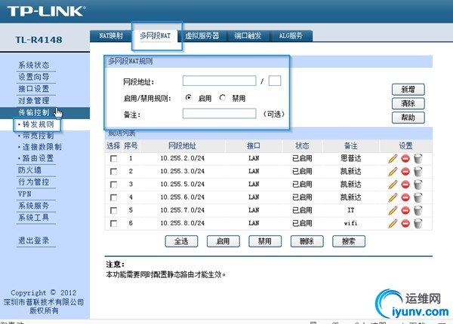The width and height of the screenshot is (453, 324).
Task: Open 对象管理 in sidebar
Action: [34, 101]
